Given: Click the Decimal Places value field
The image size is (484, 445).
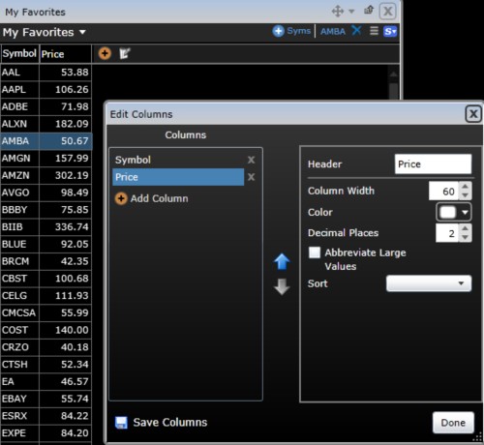Looking at the screenshot, I should pyautogui.click(x=447, y=233).
